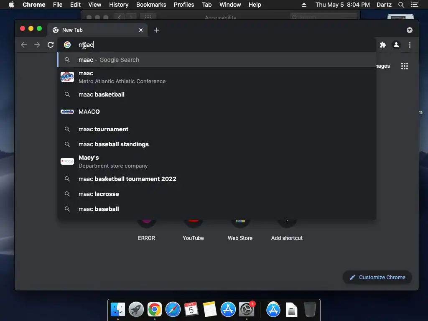Click the search field in the Accessibility window
The width and height of the screenshot is (428, 321).
[324, 17]
